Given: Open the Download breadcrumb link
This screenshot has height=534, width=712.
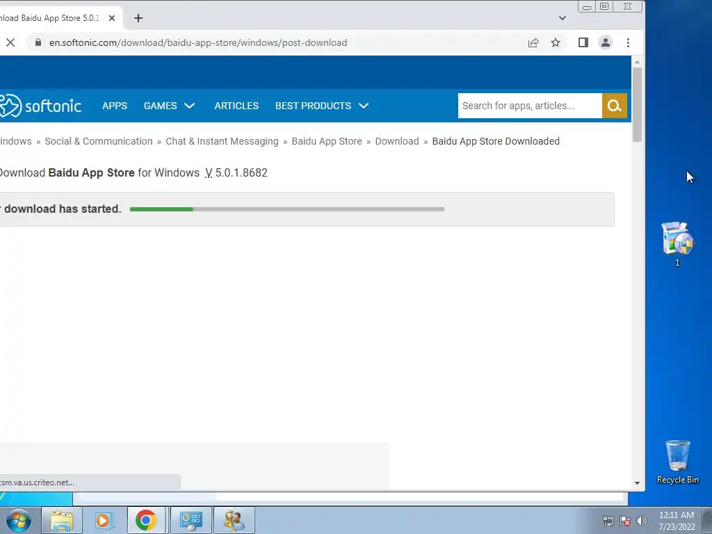Looking at the screenshot, I should (x=397, y=141).
